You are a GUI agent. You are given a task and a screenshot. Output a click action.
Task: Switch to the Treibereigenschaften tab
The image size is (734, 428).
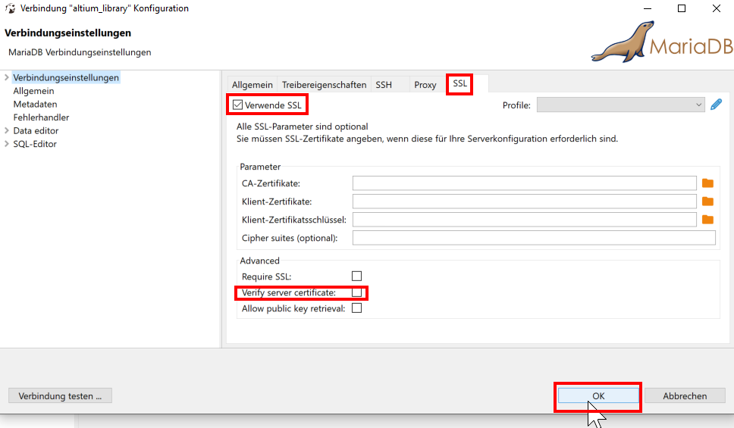point(324,85)
